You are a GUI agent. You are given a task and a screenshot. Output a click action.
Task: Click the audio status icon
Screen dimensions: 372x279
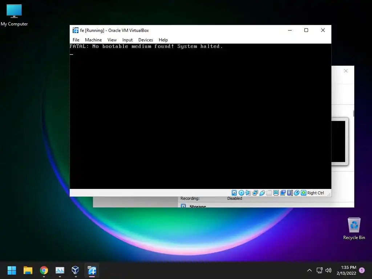[x=248, y=193]
